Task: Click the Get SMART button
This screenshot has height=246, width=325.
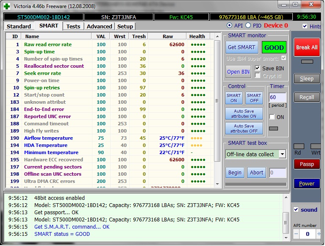Action: (x=242, y=47)
